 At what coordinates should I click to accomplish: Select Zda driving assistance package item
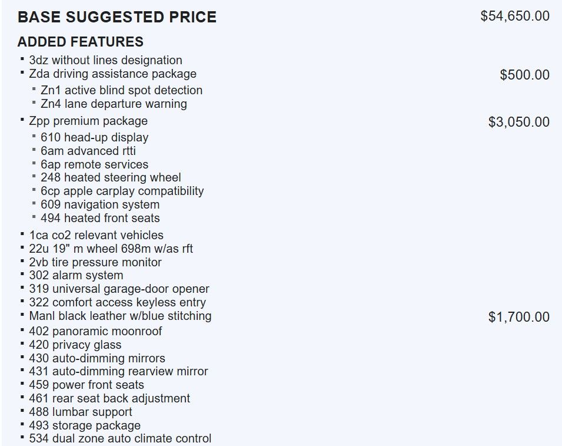click(x=112, y=74)
